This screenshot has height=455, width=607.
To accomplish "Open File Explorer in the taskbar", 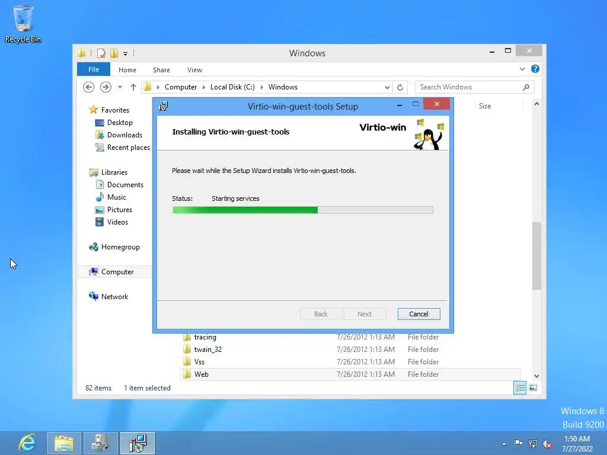I will pyautogui.click(x=64, y=443).
